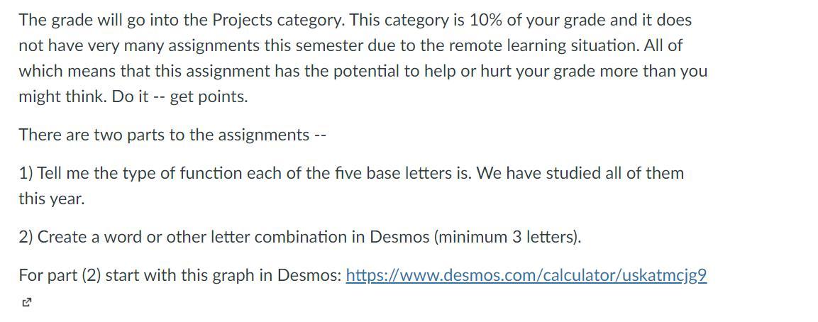Click the item starting "2) Create a word"

coord(299,236)
